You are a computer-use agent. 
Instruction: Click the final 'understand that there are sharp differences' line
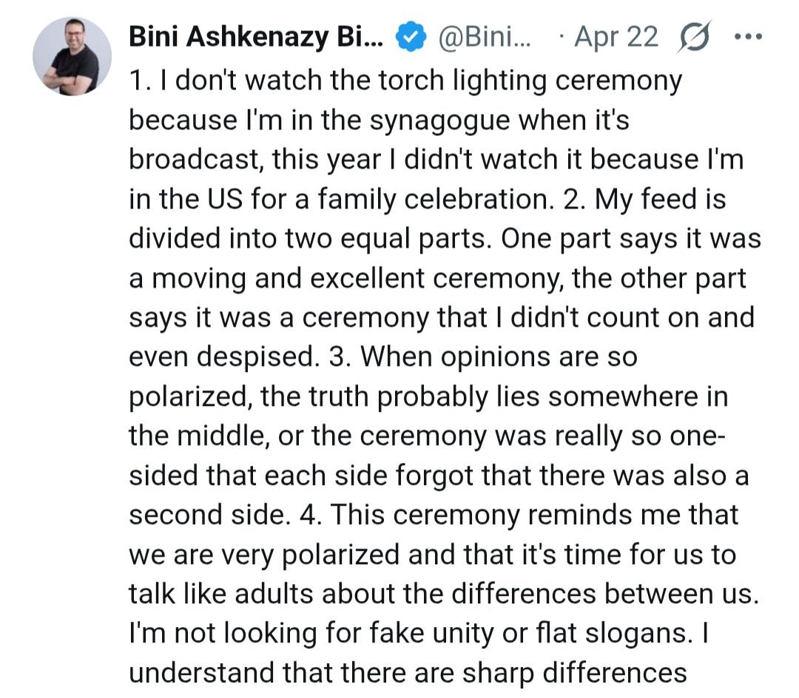tap(408, 674)
